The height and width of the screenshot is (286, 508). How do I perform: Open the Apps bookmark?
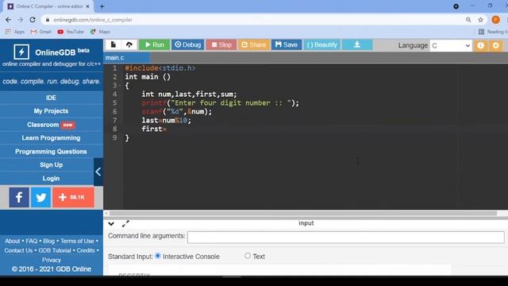[15, 32]
